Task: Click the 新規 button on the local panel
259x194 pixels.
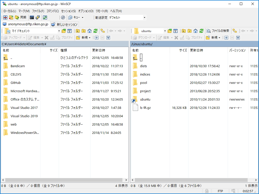Action: click(x=84, y=37)
